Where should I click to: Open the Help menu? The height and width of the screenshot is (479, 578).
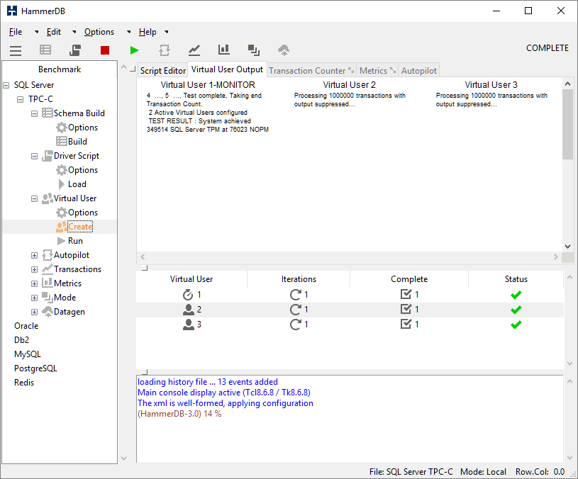click(x=148, y=32)
